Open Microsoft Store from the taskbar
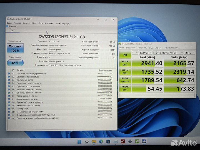 click(108, 142)
